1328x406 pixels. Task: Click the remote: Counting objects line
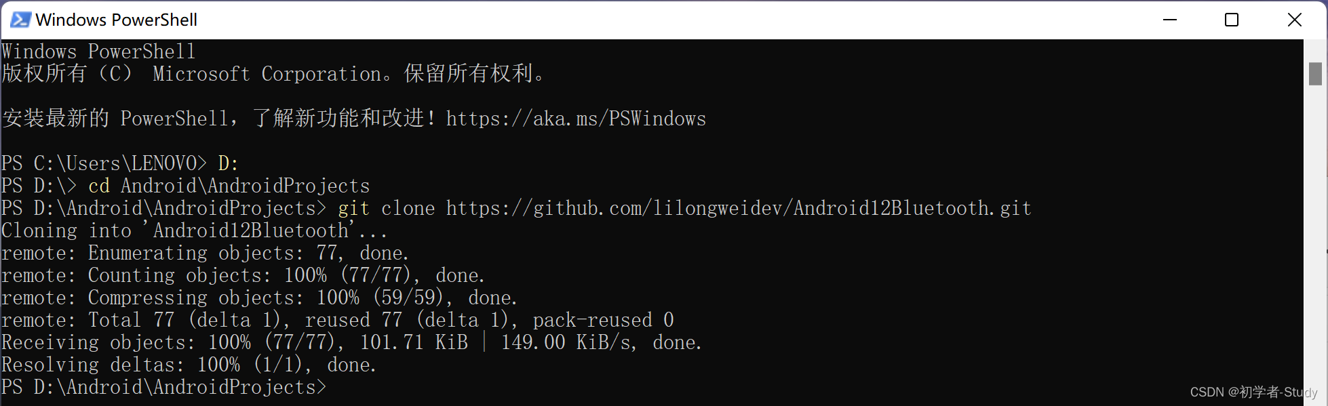coord(243,275)
